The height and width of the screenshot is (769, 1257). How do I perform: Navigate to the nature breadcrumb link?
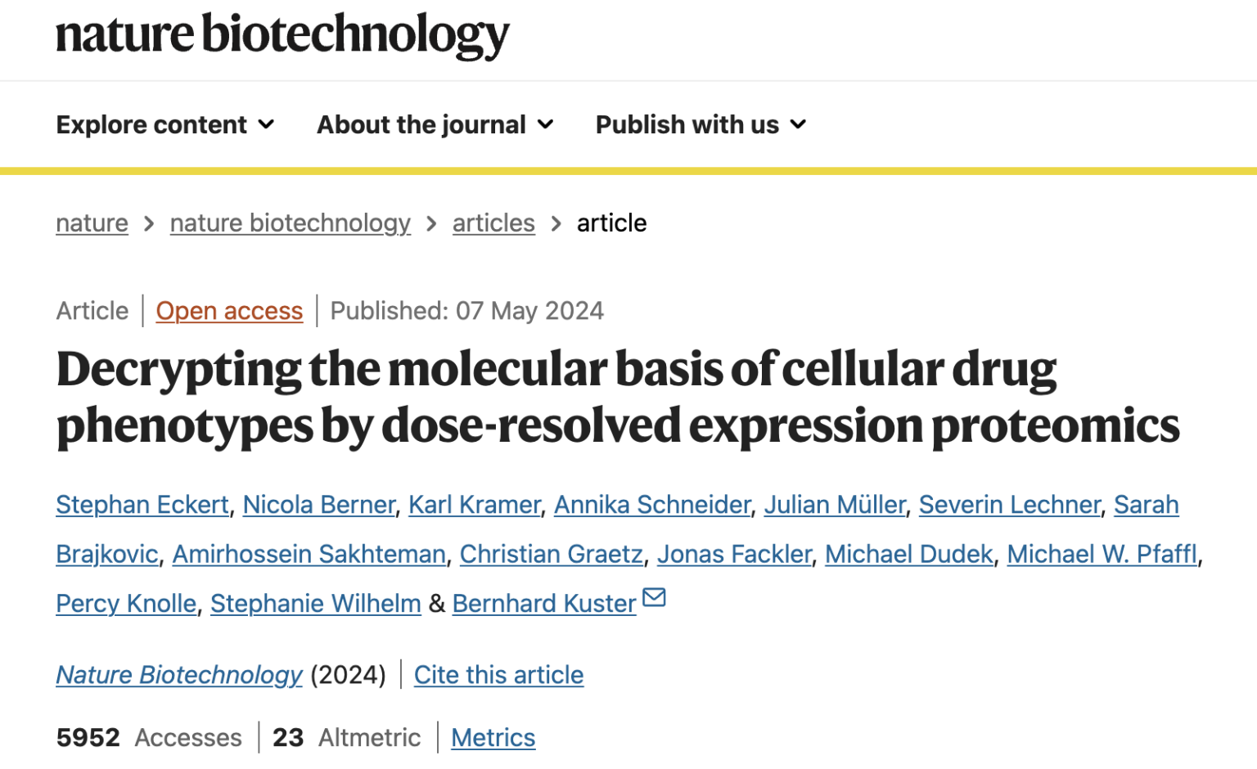coord(92,223)
